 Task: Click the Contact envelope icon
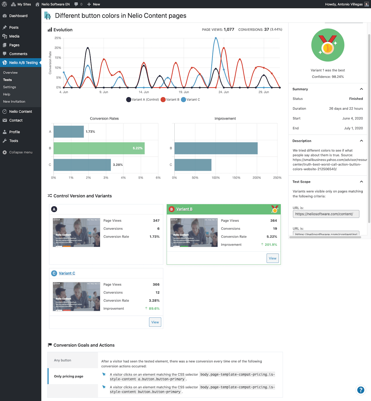(5, 120)
